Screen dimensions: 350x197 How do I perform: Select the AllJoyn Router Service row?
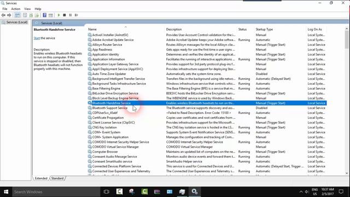point(207,45)
